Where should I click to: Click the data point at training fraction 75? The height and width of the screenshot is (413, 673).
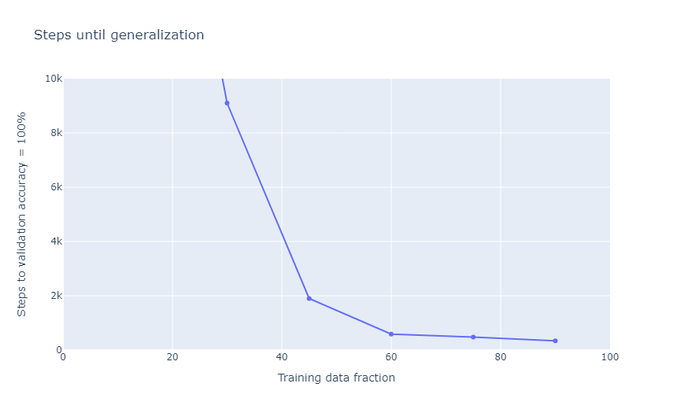tap(473, 337)
